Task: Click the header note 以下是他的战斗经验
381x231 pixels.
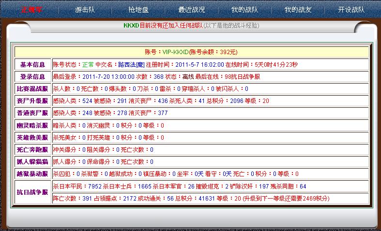Action: click(x=231, y=26)
